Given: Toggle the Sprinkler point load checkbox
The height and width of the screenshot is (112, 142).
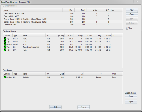Looking at the screenshot, I should click(5, 77).
